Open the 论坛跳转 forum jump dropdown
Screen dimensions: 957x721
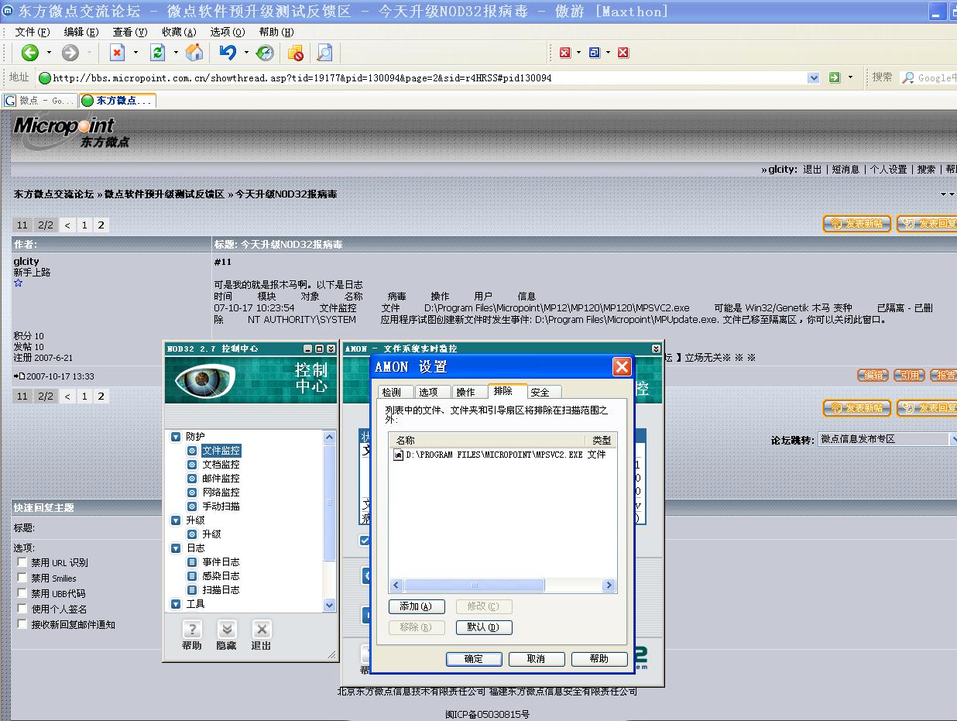point(887,439)
